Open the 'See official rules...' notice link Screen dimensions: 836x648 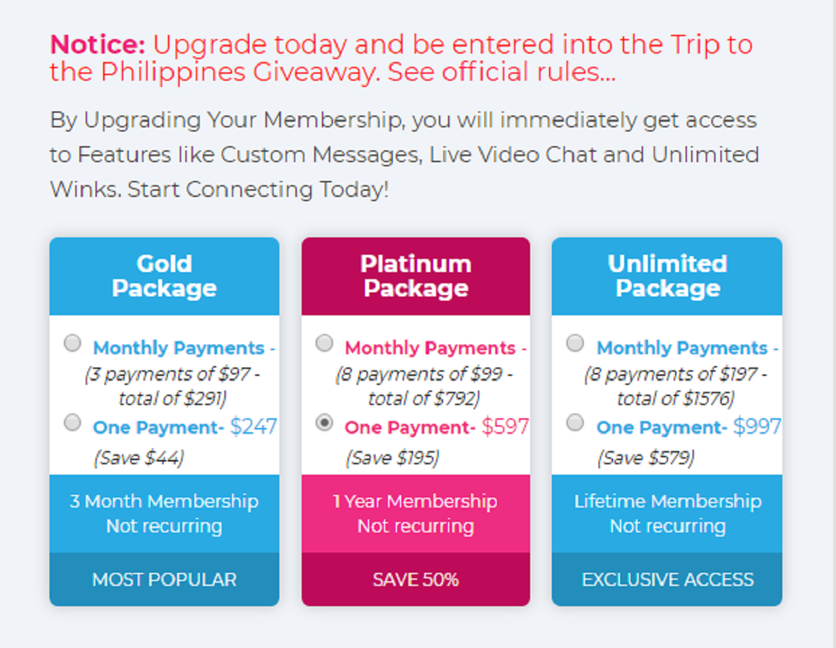click(501, 72)
